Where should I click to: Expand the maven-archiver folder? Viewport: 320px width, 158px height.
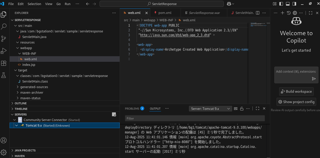18,93
